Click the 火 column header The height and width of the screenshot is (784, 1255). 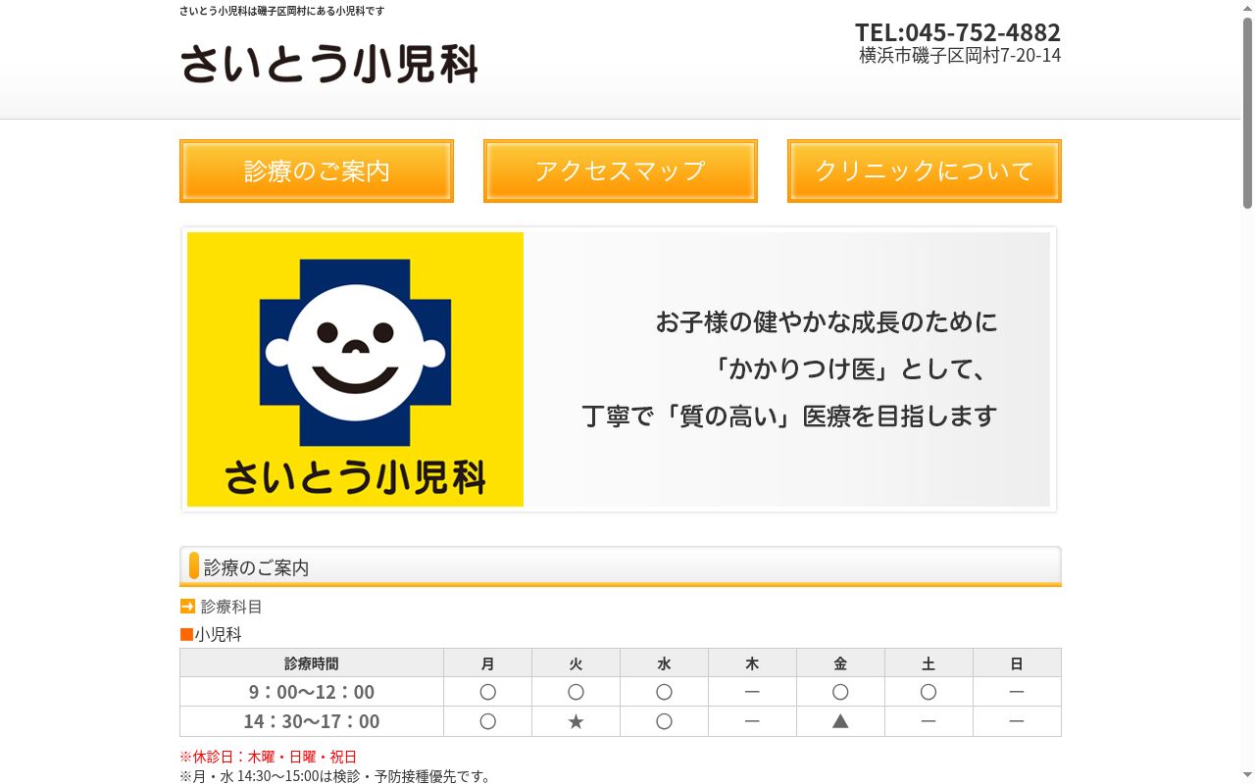(576, 663)
